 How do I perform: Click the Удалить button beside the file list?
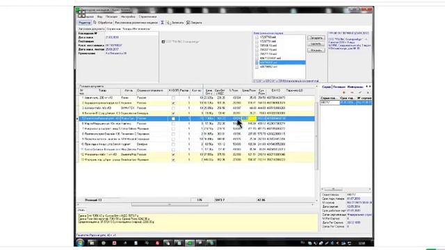point(316,44)
